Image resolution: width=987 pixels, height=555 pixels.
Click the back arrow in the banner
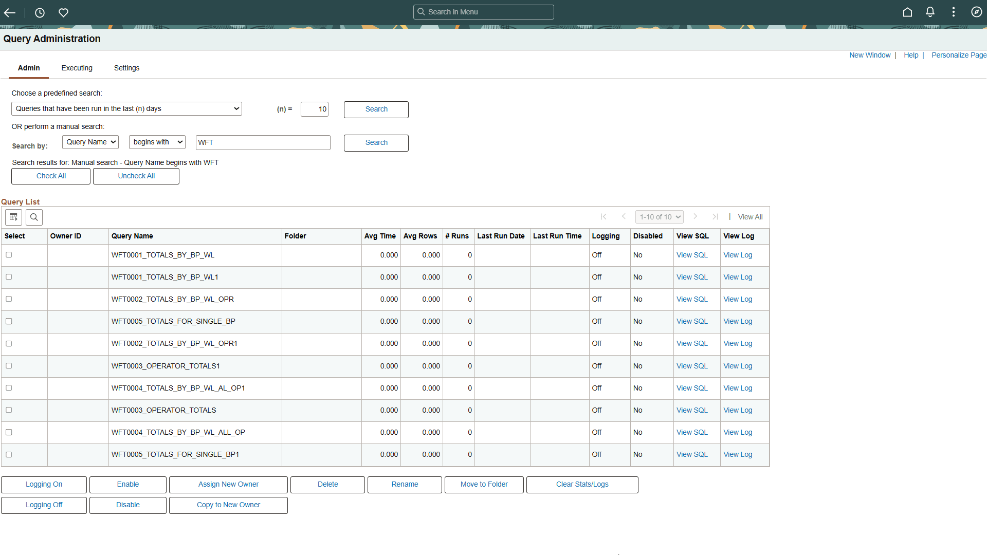[10, 13]
